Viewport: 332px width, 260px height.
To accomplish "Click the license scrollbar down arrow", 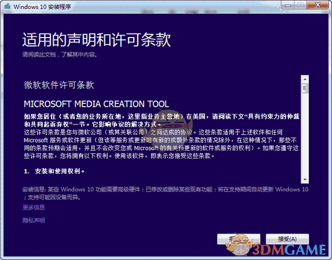I will click(x=305, y=180).
